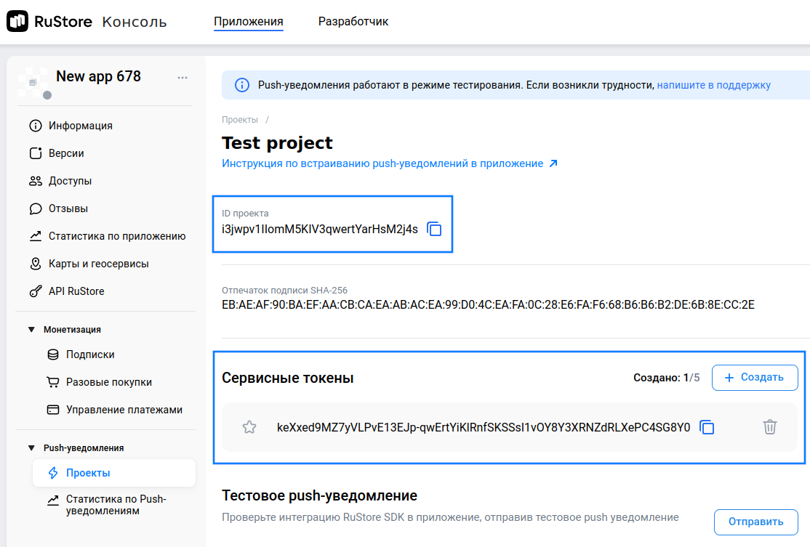The width and height of the screenshot is (810, 547).
Task: Click the people icon beside Доступы
Action: pyautogui.click(x=36, y=181)
